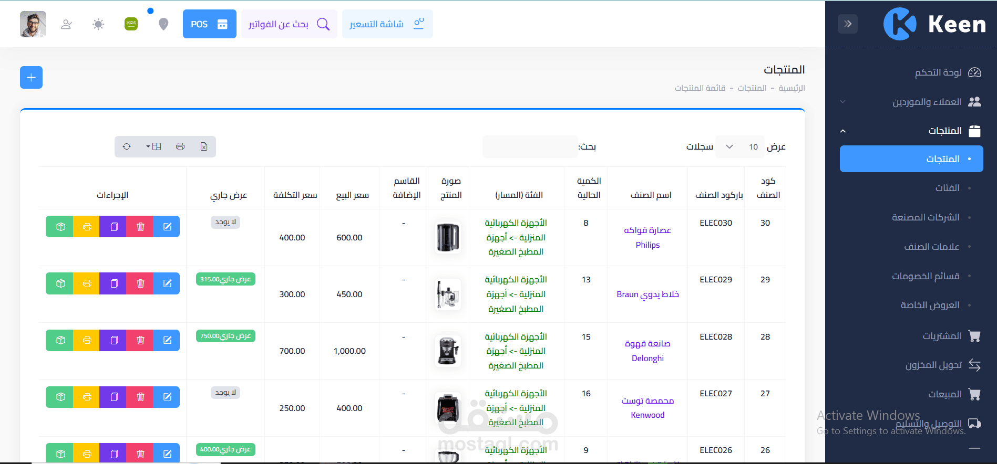Click the blue plus add product button

pos(31,78)
